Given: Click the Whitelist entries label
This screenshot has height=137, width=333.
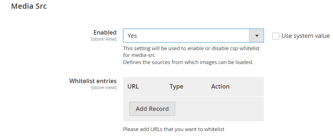Looking at the screenshot, I should coord(93,81).
